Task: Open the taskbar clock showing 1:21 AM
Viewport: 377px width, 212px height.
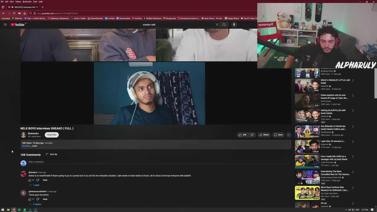Action: pos(365,210)
